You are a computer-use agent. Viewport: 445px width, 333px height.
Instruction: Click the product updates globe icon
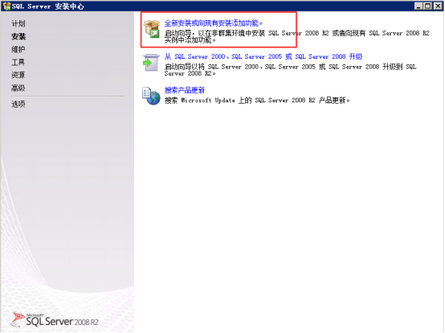[x=151, y=96]
